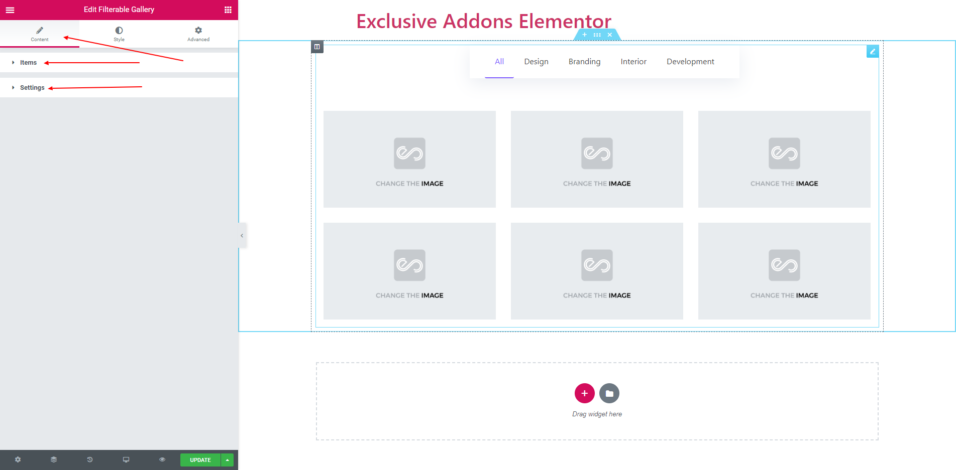Switch to the Advanced tab
The height and width of the screenshot is (470, 956).
coord(198,34)
